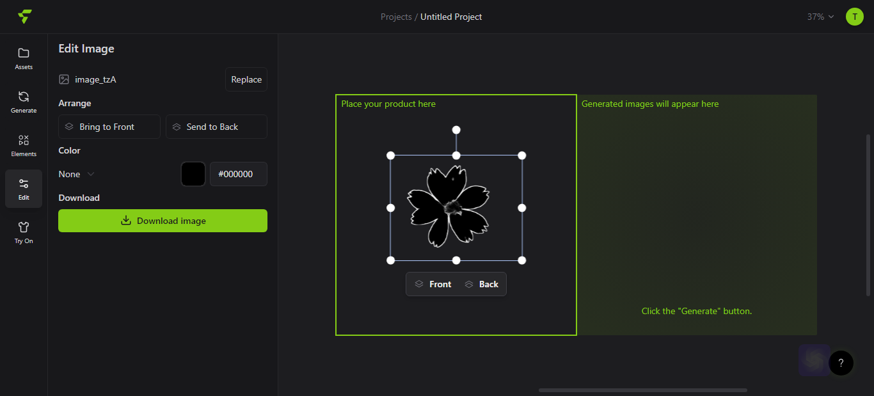
Task: Click the right-middle resize handle of selection
Action: point(522,208)
